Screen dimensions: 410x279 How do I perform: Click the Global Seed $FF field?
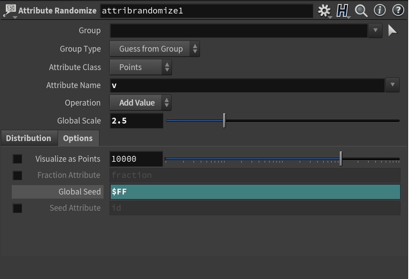click(255, 192)
